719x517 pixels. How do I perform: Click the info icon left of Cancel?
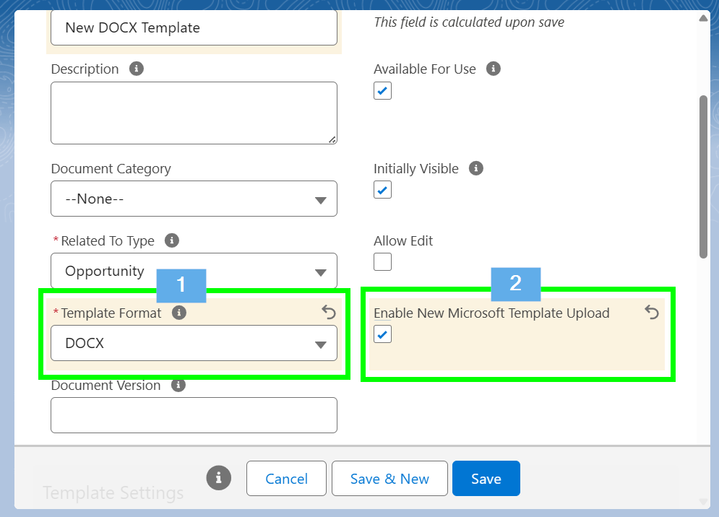coord(218,477)
